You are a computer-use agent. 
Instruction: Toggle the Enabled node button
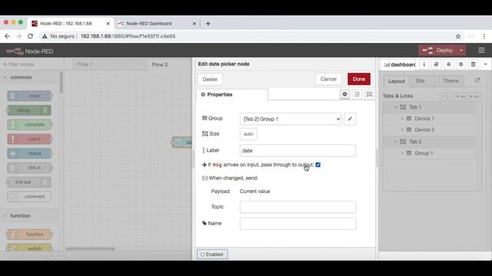coord(212,255)
